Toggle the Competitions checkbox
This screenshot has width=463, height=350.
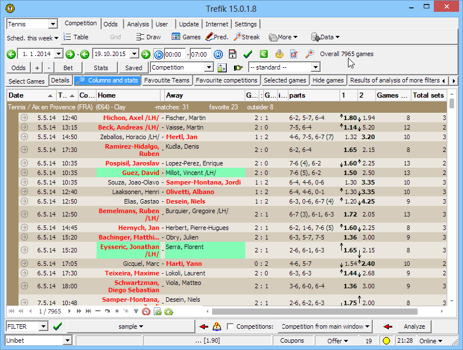coord(230,326)
